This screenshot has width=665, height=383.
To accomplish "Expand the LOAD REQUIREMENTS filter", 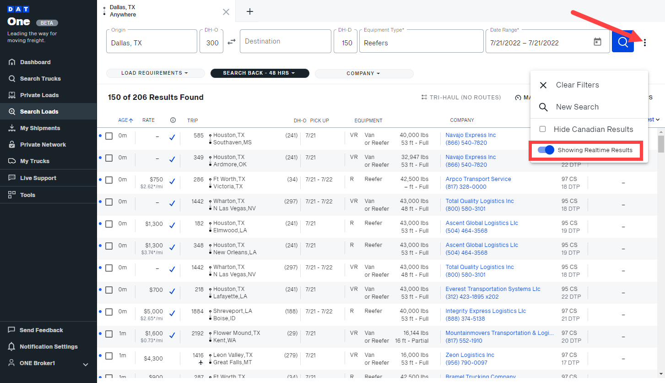I will click(x=155, y=73).
